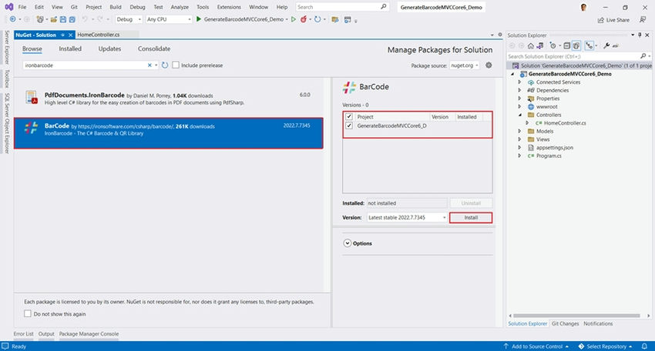655x351 pixels.
Task: Open Properties wrench icon in Solution Explorer
Action: click(606, 46)
